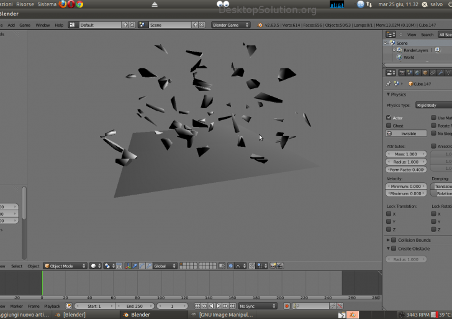Open the Modifiers wrench icon tab

pos(440,72)
